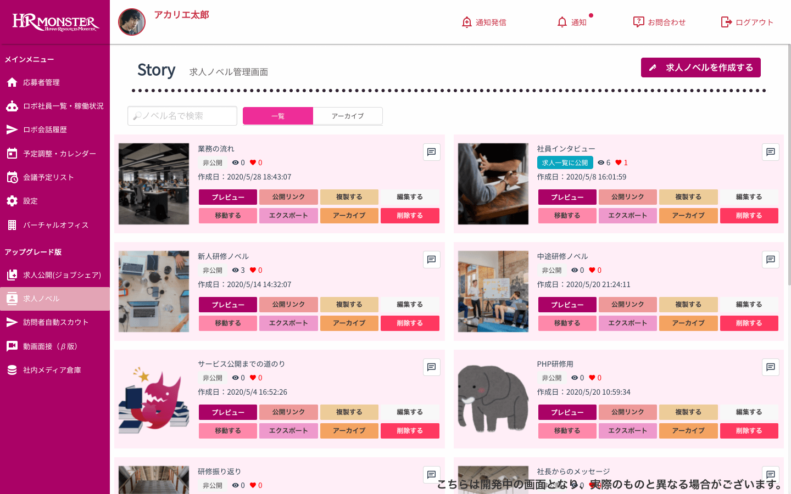Click 複製する on 社員インタビュー card
Screen dimensions: 791x494
tap(688, 197)
